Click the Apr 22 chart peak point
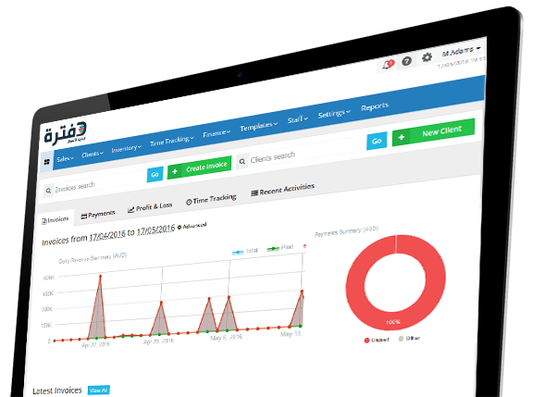533x397 pixels. point(100,277)
